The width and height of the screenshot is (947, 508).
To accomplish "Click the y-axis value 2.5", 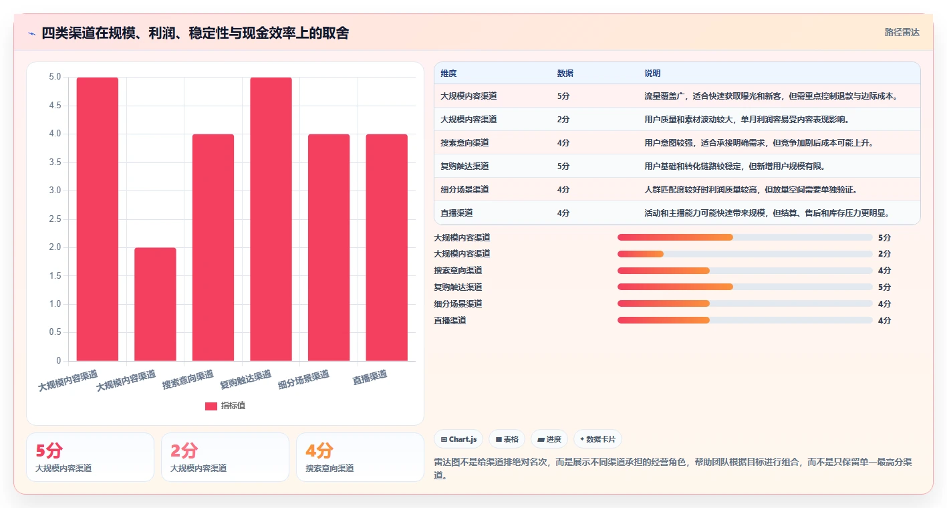I will (55, 219).
